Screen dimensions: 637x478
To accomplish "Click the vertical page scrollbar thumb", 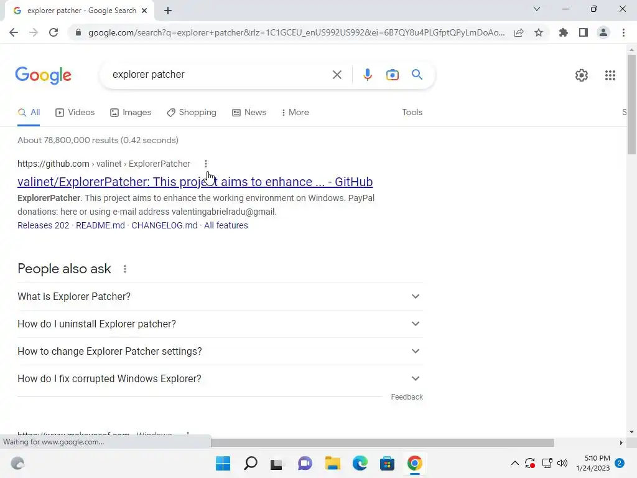I will pyautogui.click(x=631, y=105).
